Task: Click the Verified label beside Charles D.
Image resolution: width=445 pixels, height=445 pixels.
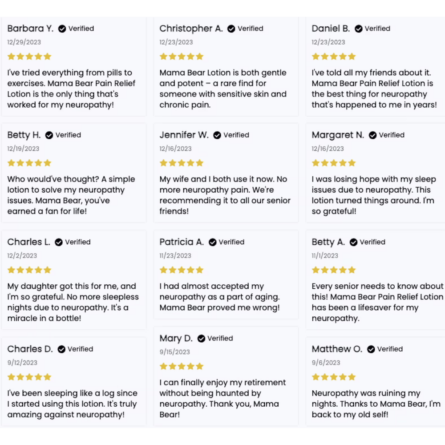Action: pyautogui.click(x=80, y=349)
